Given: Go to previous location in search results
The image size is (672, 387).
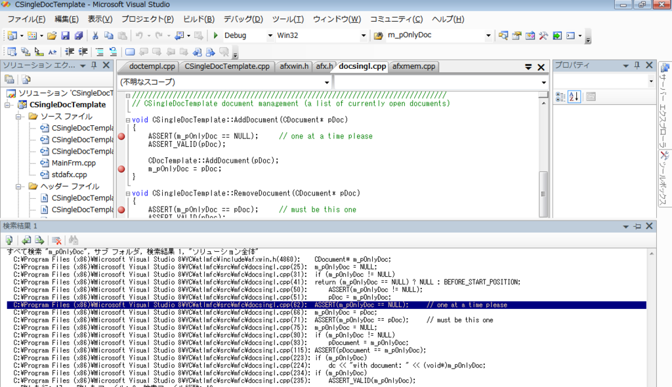Looking at the screenshot, I should pyautogui.click(x=26, y=241).
